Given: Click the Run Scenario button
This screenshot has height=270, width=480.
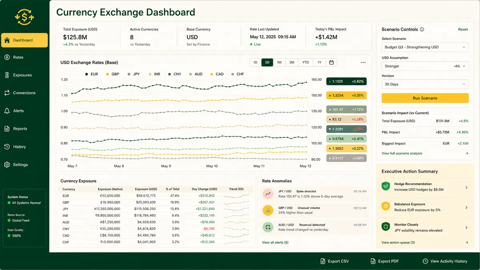Looking at the screenshot, I should [425, 98].
